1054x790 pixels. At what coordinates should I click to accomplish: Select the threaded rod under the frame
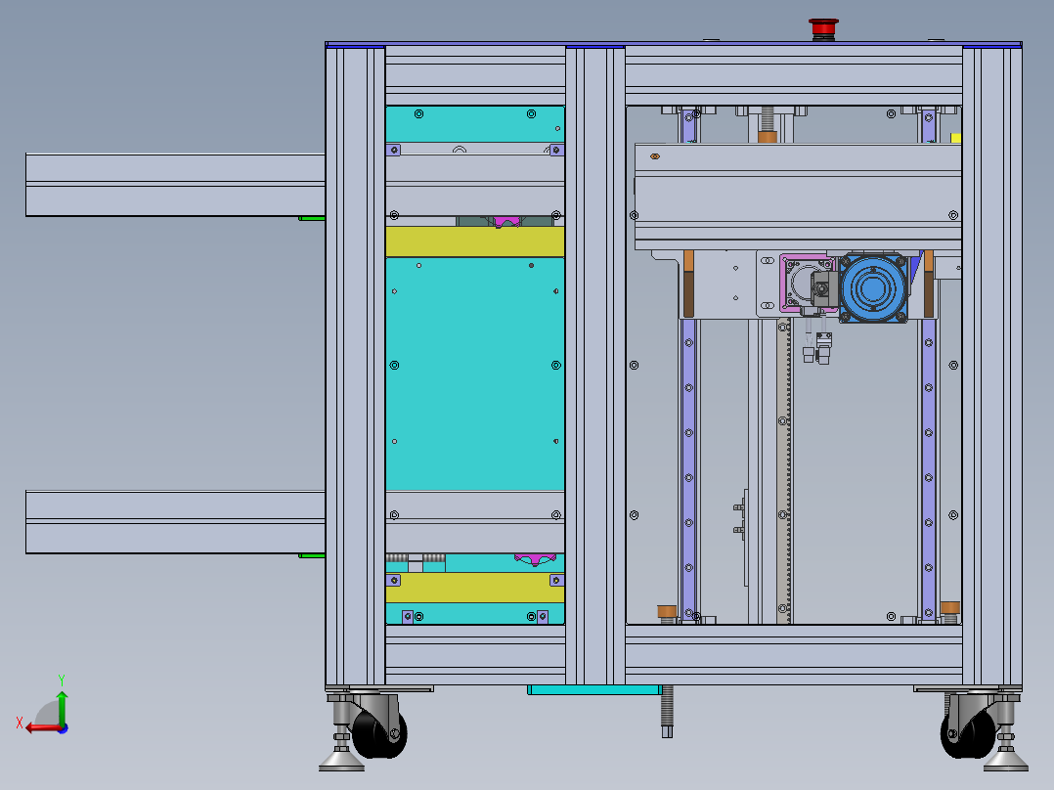click(667, 712)
